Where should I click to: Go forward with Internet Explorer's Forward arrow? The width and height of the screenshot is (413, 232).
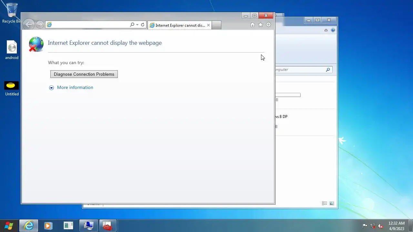click(40, 24)
